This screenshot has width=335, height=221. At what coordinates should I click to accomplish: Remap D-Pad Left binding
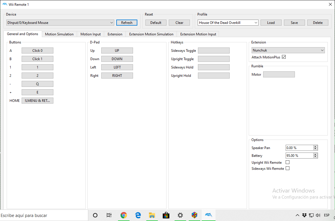point(117,67)
